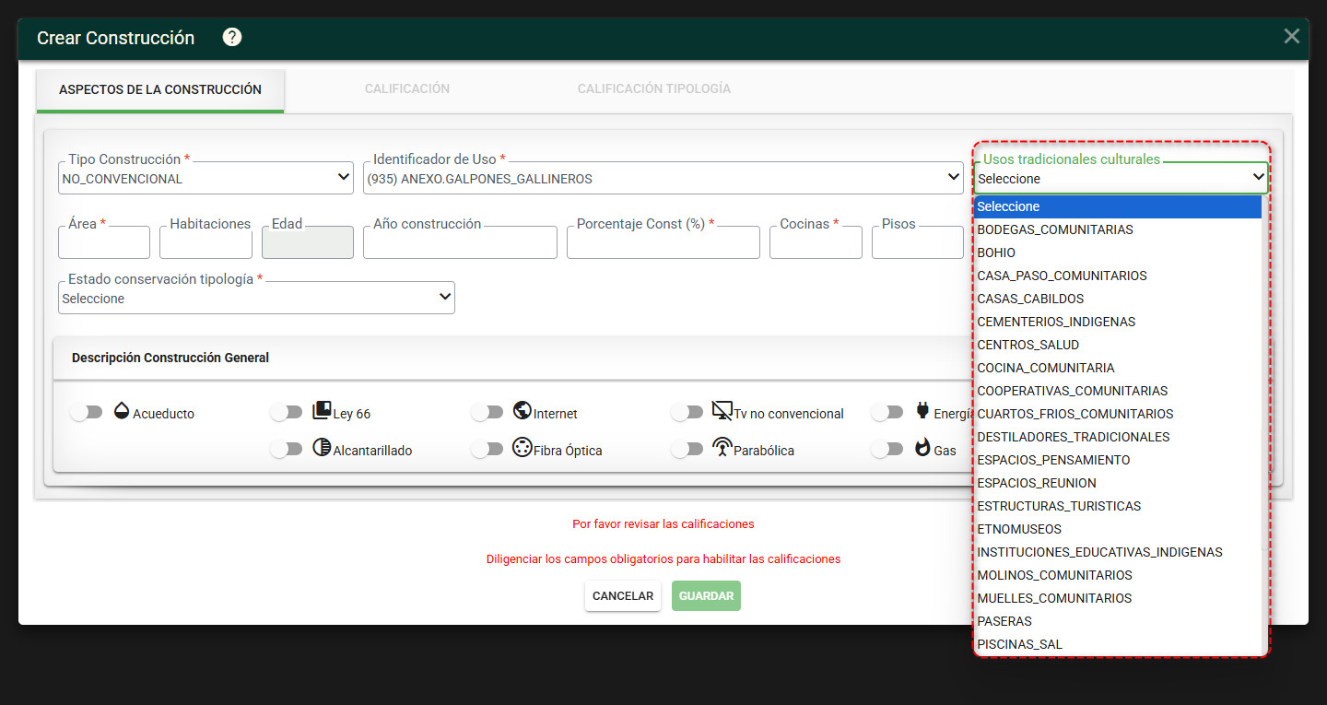Click the Área input field
Viewport: 1327px width, 705px height.
pos(104,242)
